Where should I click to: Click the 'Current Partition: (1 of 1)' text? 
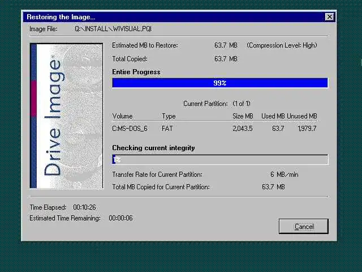(217, 104)
